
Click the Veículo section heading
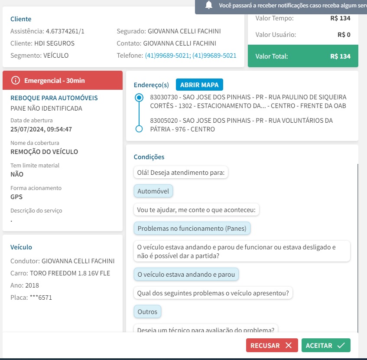pyautogui.click(x=21, y=247)
